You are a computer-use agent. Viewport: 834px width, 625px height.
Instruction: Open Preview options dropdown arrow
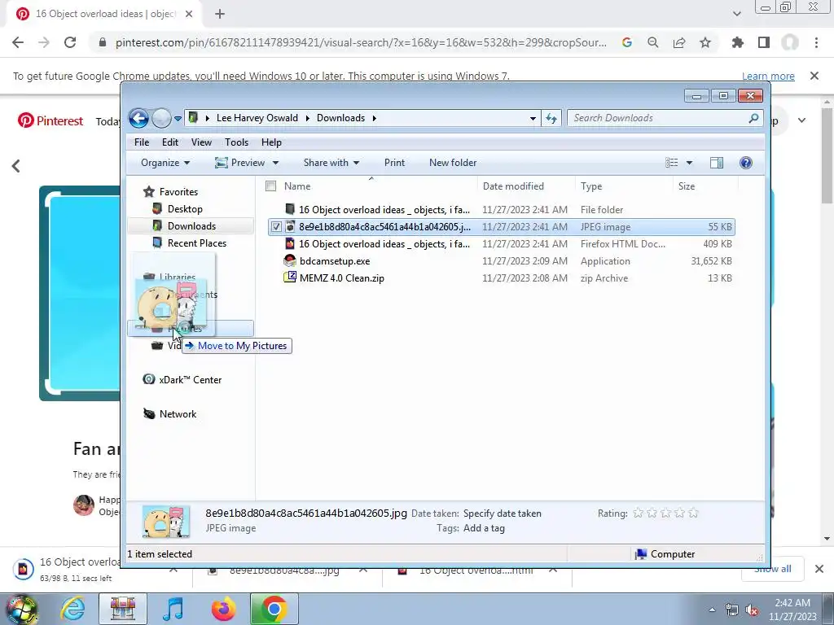tap(275, 163)
